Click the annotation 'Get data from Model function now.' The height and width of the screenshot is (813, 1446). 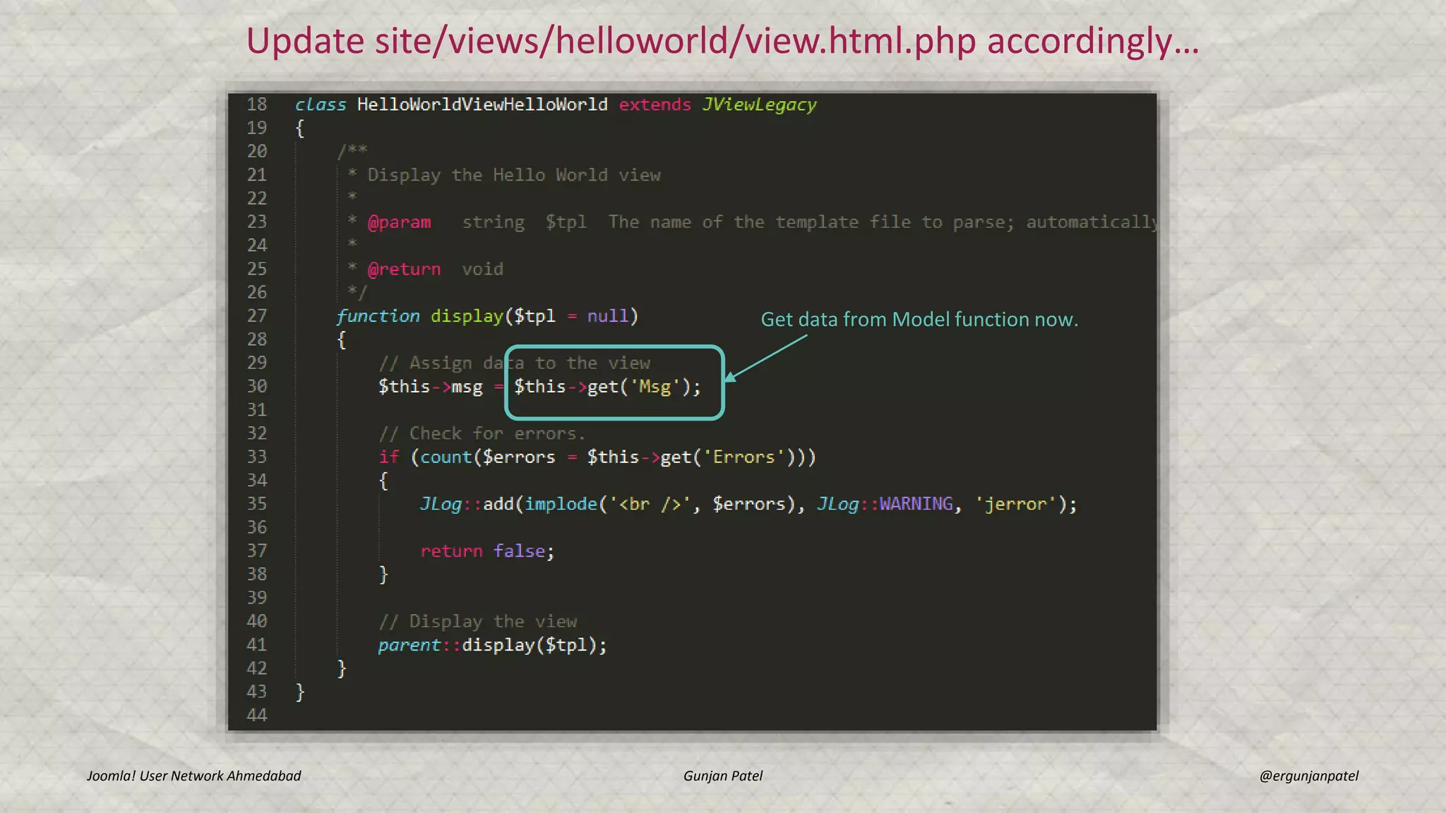[919, 320]
